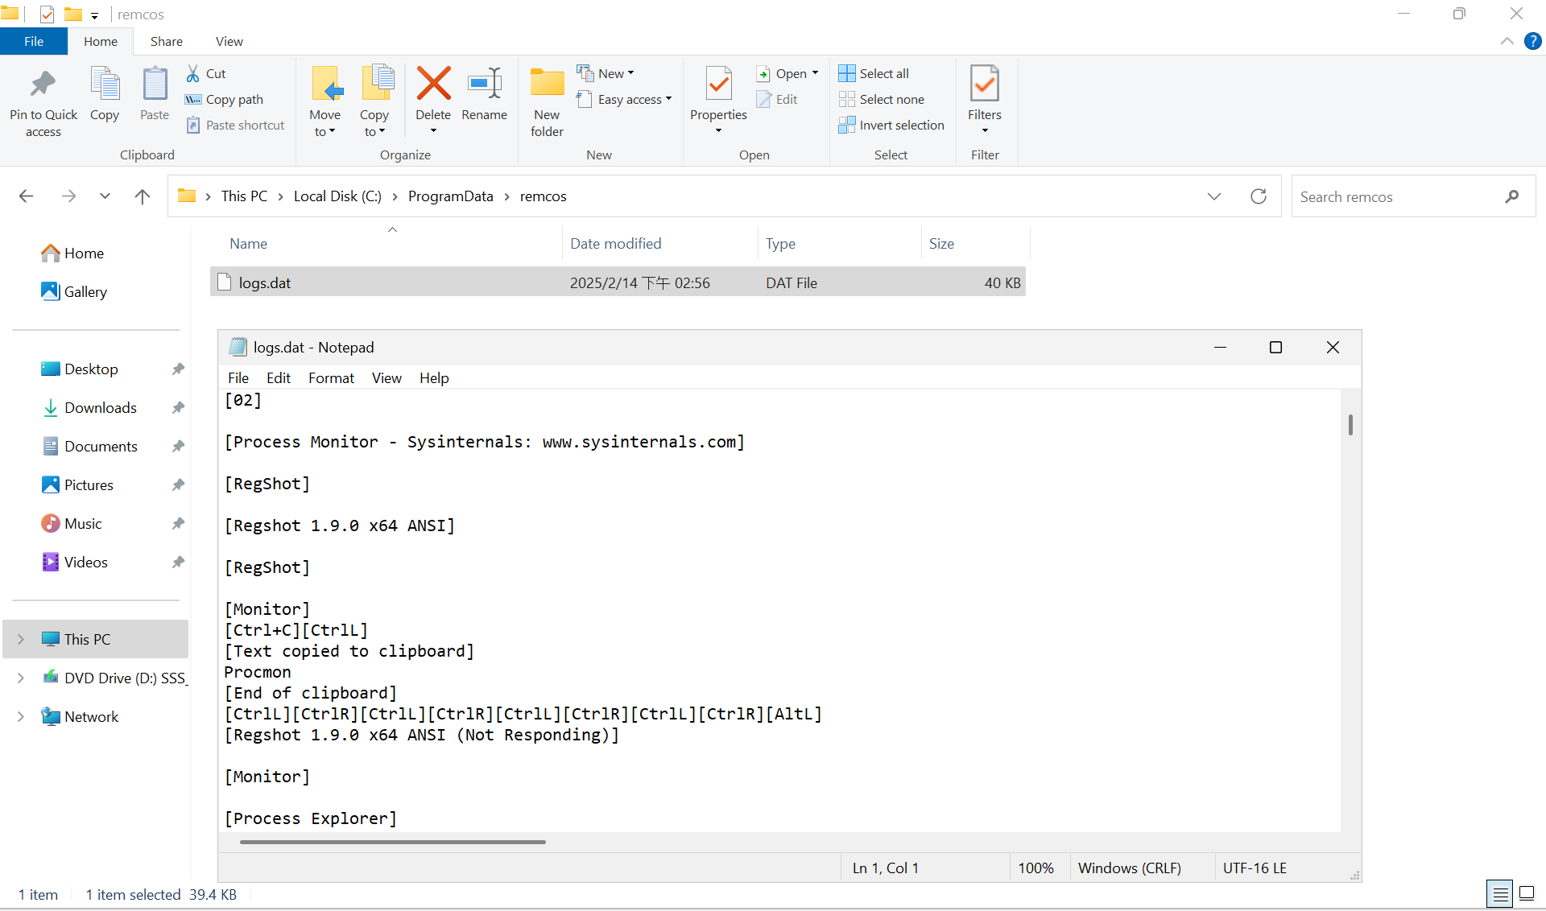Click the Cut scissors icon
Viewport: 1546px width, 911px height.
click(x=193, y=74)
